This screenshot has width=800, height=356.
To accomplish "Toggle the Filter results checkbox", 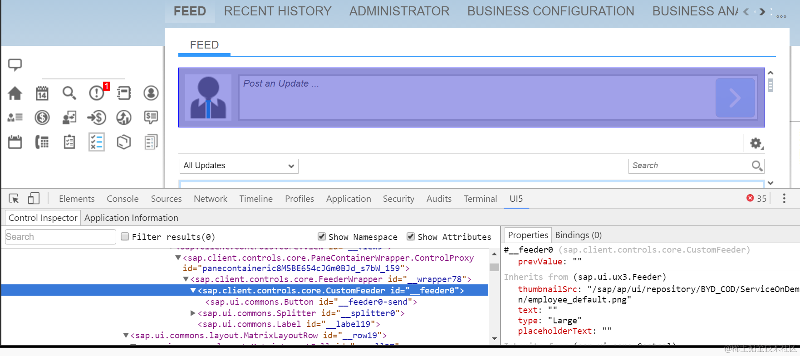I will point(125,236).
